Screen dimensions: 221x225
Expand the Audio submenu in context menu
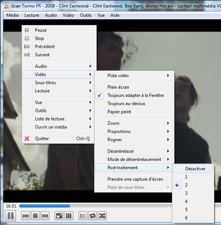coord(58,66)
